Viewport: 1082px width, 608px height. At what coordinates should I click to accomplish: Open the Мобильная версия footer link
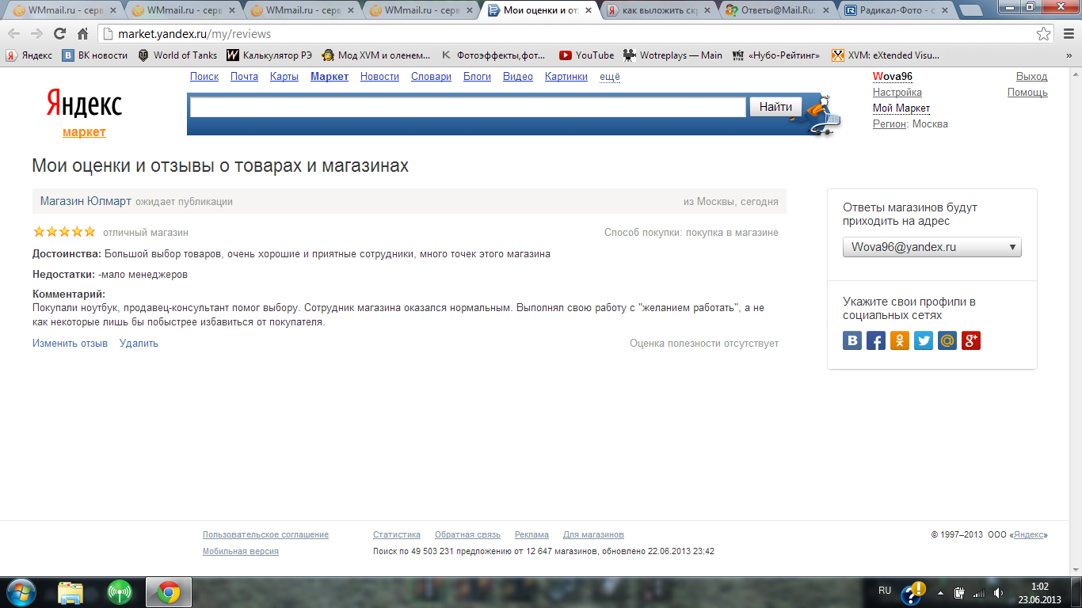point(241,552)
